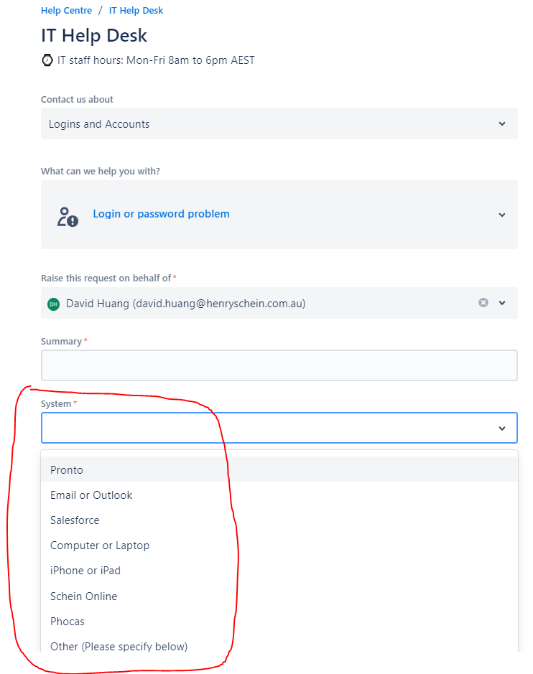
Task: Select Computer or Laptop option
Action: click(99, 545)
